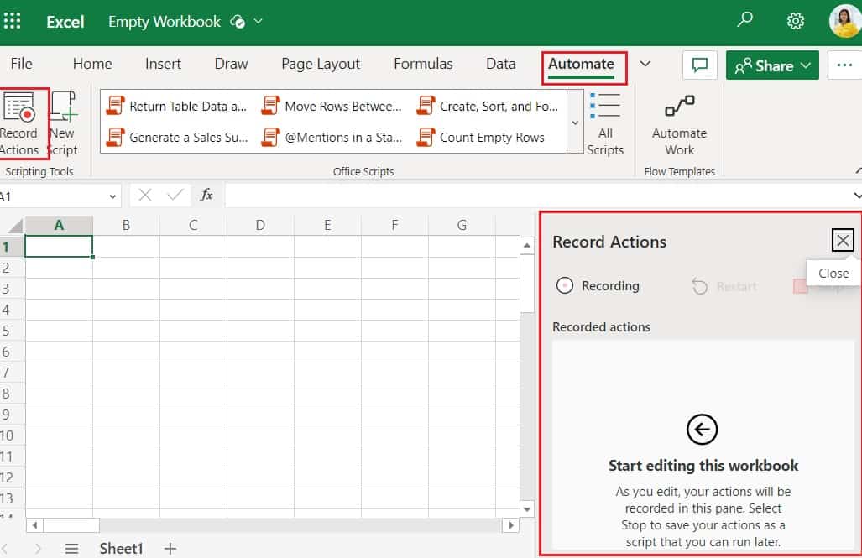Viewport: 862px width, 558px height.
Task: Run the Count Empty Rows script
Action: 494,138
